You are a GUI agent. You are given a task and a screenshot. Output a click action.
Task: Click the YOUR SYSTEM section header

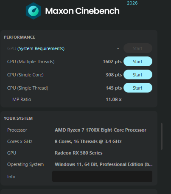point(18,118)
